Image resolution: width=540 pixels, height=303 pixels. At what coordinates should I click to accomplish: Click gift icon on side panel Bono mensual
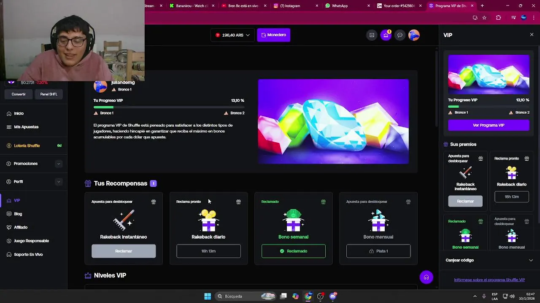click(x=526, y=221)
